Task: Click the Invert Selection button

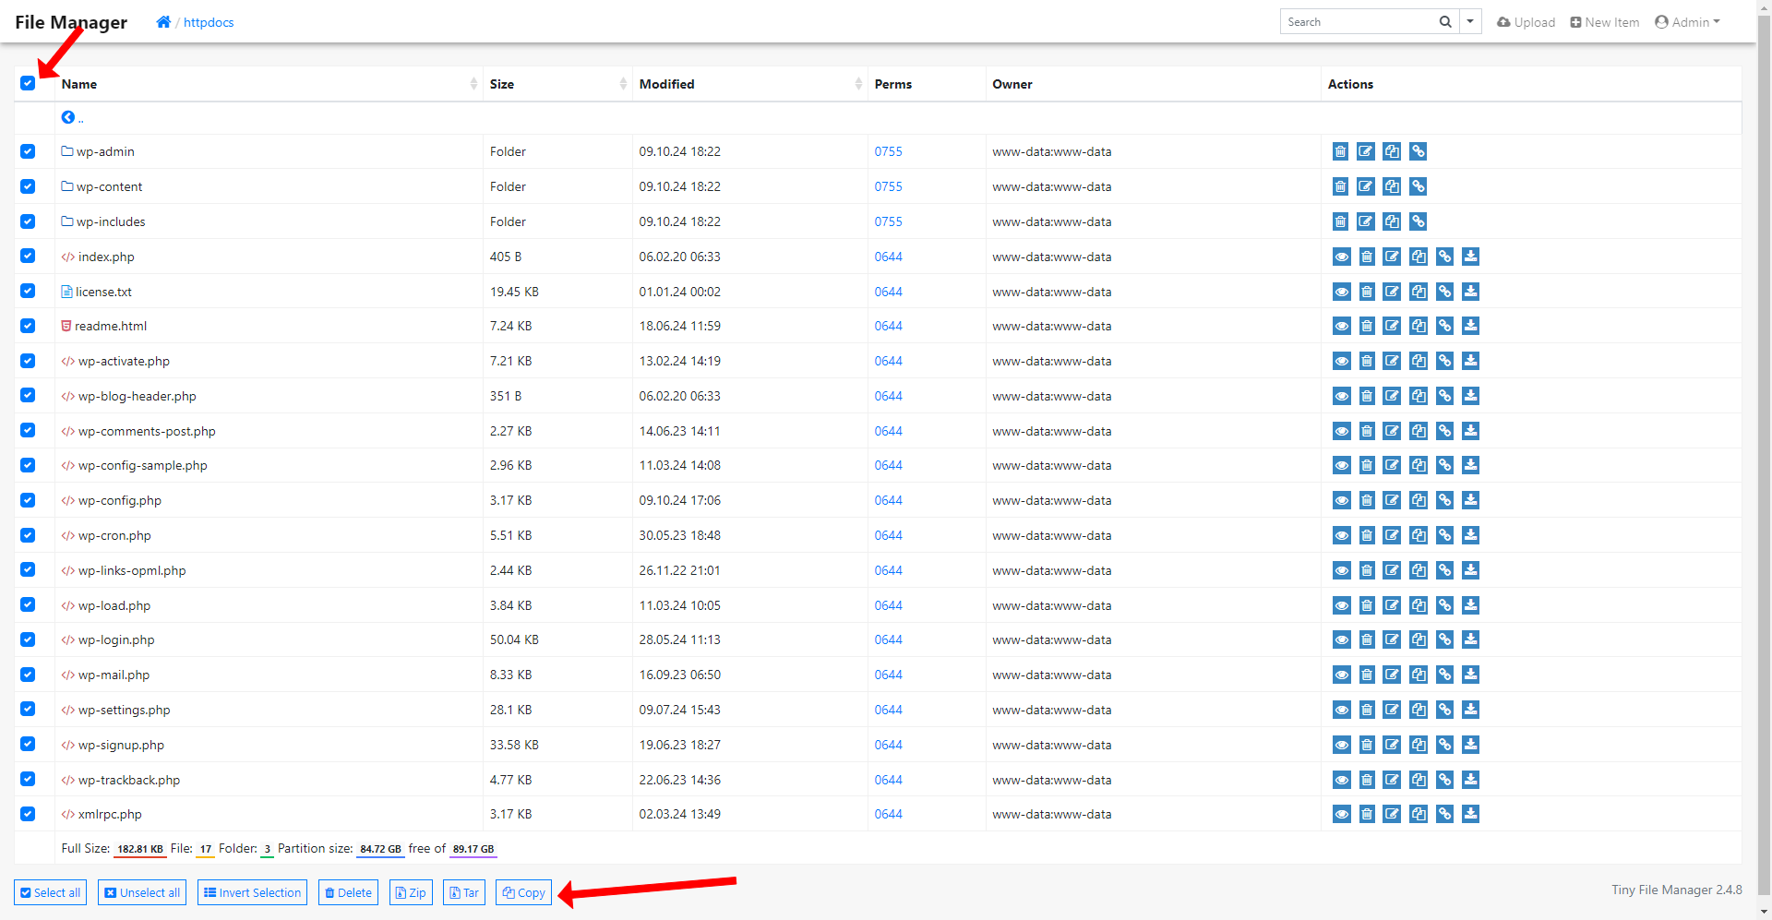Action: 252,892
